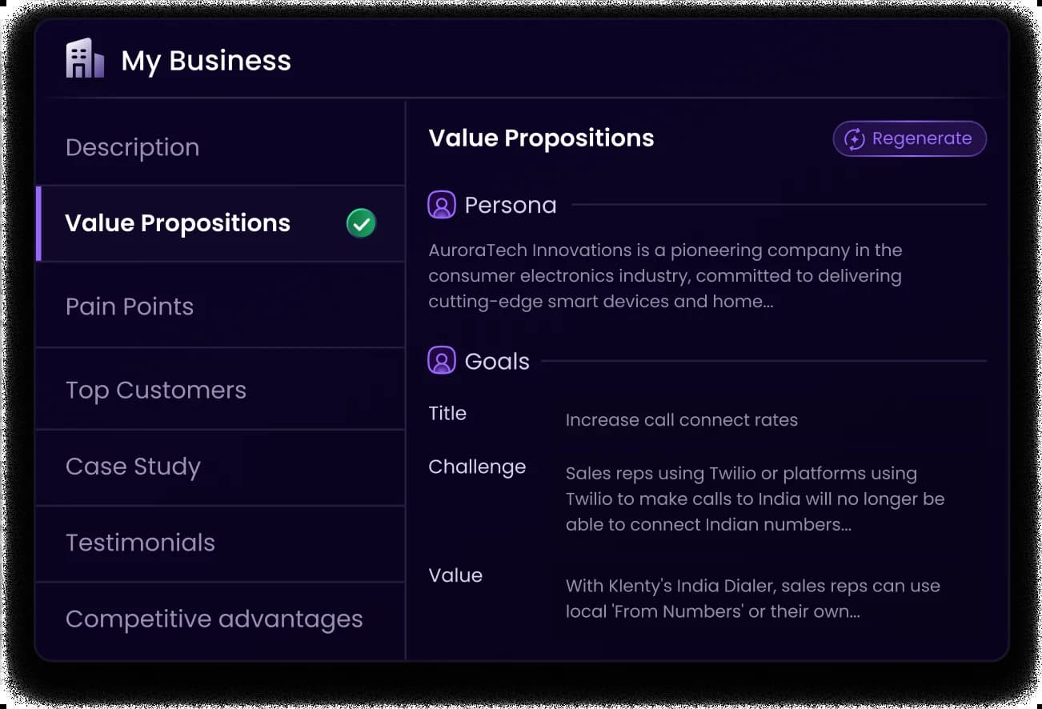
Task: Expand the truncated Value text about Klenty
Action: point(752,599)
